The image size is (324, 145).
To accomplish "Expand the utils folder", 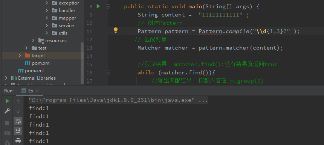I will pos(47,33).
